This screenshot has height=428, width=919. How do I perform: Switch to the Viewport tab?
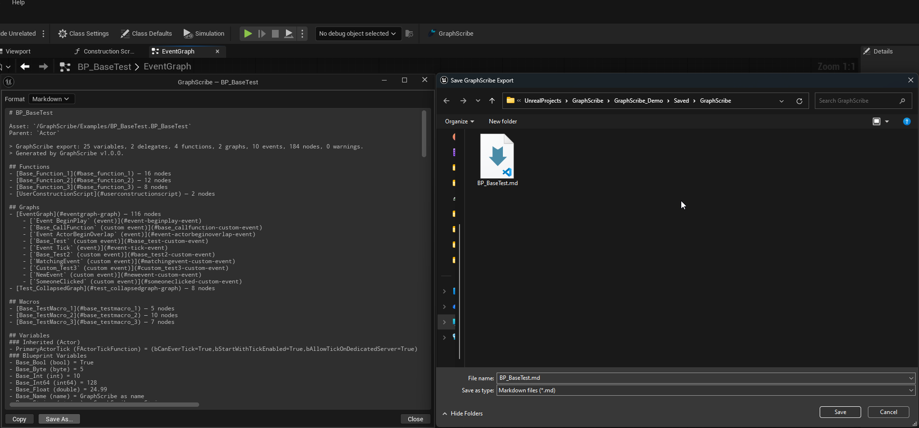click(18, 52)
